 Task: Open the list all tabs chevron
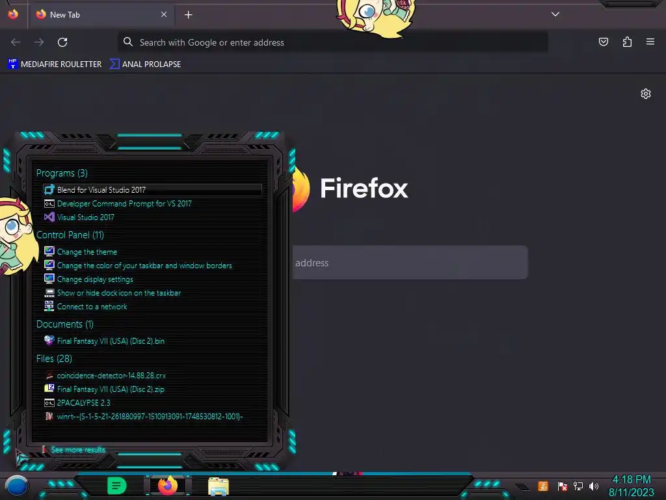click(x=555, y=14)
